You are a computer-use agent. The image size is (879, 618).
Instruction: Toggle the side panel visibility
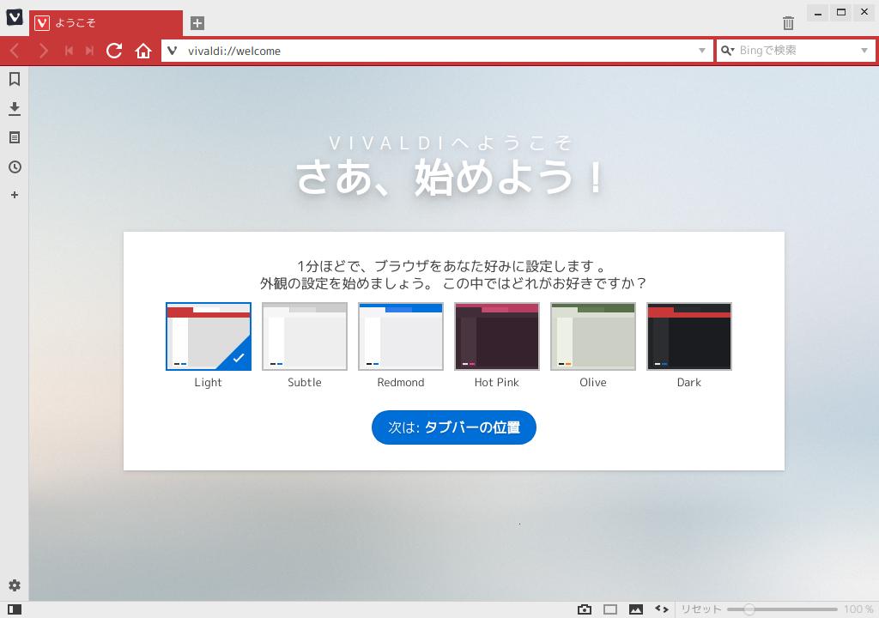pyautogui.click(x=15, y=609)
